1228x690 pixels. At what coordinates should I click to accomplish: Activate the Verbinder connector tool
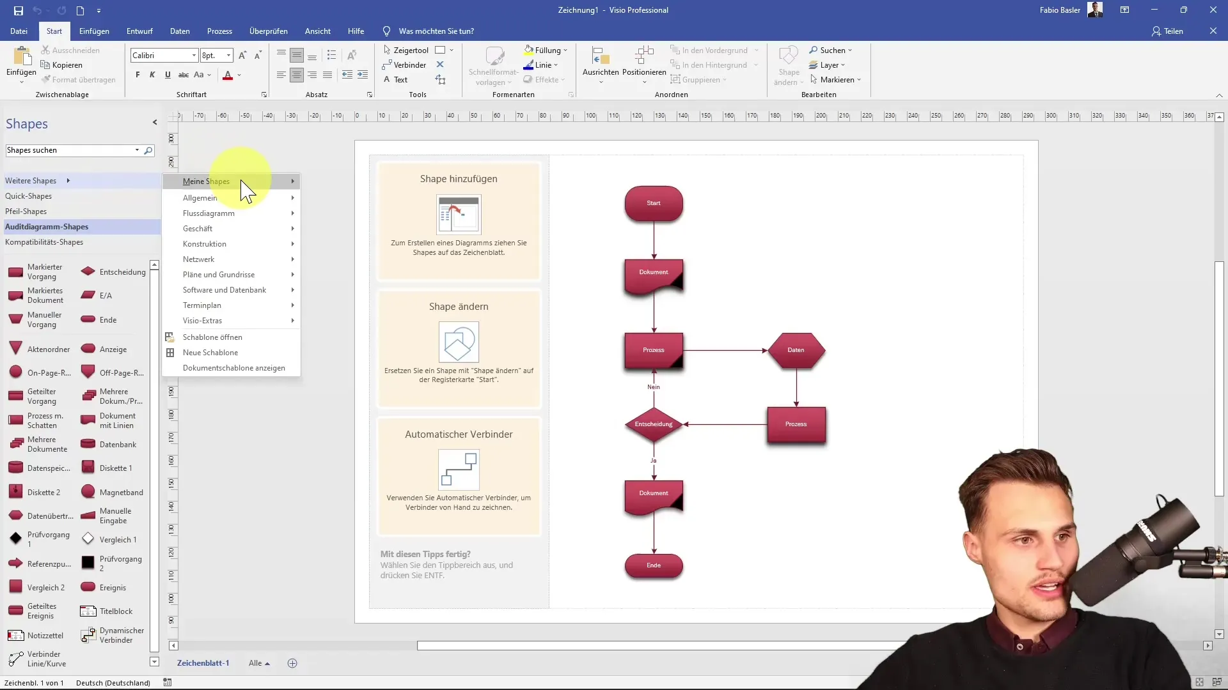[x=404, y=65]
